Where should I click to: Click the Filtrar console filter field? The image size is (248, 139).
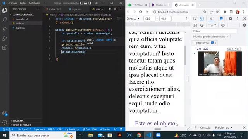click(214, 31)
